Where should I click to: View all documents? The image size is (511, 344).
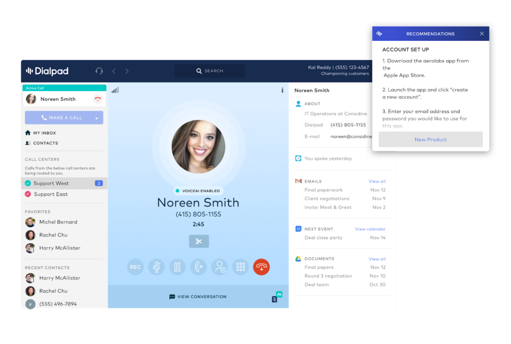pos(377,259)
